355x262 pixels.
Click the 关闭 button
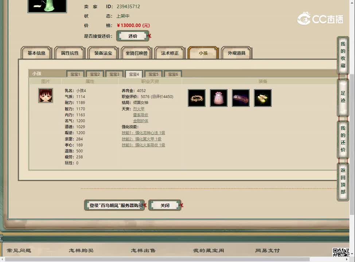point(165,205)
